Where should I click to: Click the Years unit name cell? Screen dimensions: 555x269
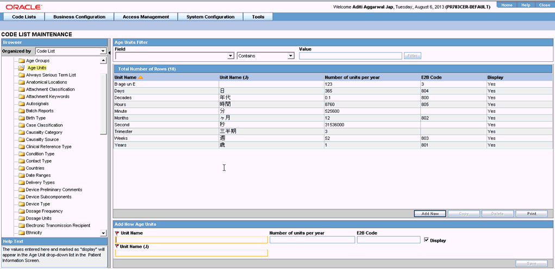(x=166, y=145)
